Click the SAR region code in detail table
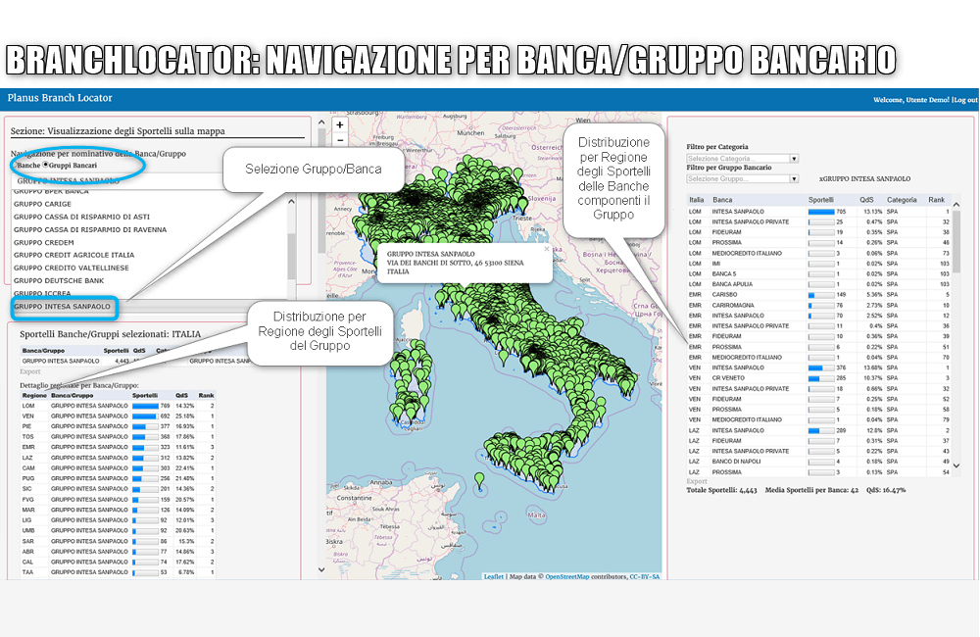 point(28,541)
